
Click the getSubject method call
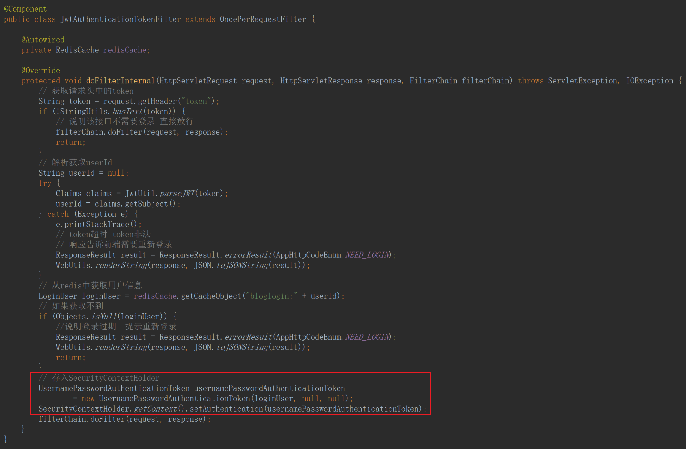click(x=146, y=204)
